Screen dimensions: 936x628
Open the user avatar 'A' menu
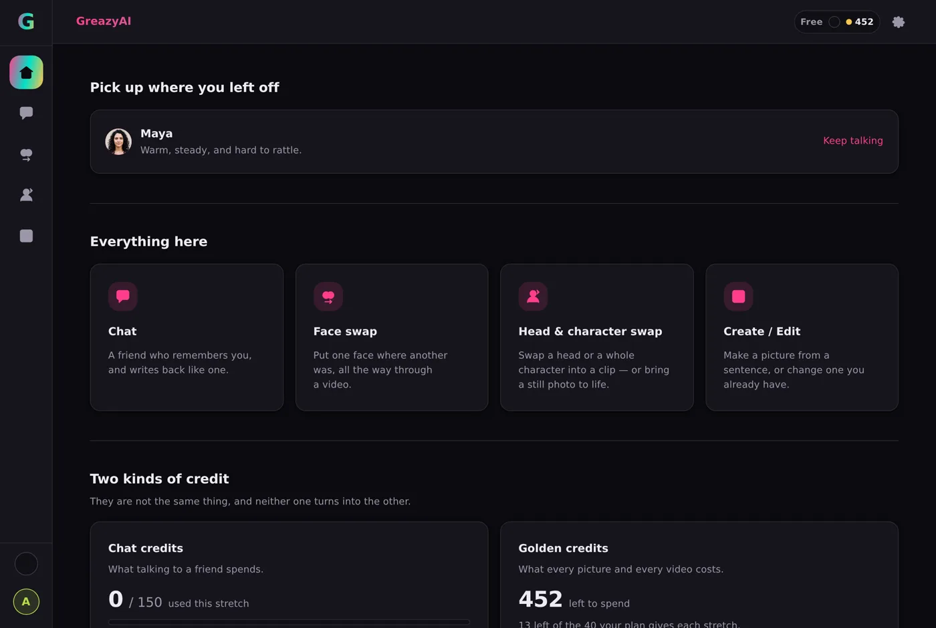point(26,602)
